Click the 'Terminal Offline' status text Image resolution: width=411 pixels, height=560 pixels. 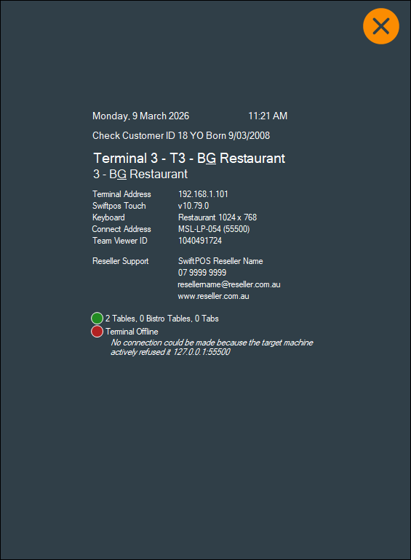(x=132, y=332)
